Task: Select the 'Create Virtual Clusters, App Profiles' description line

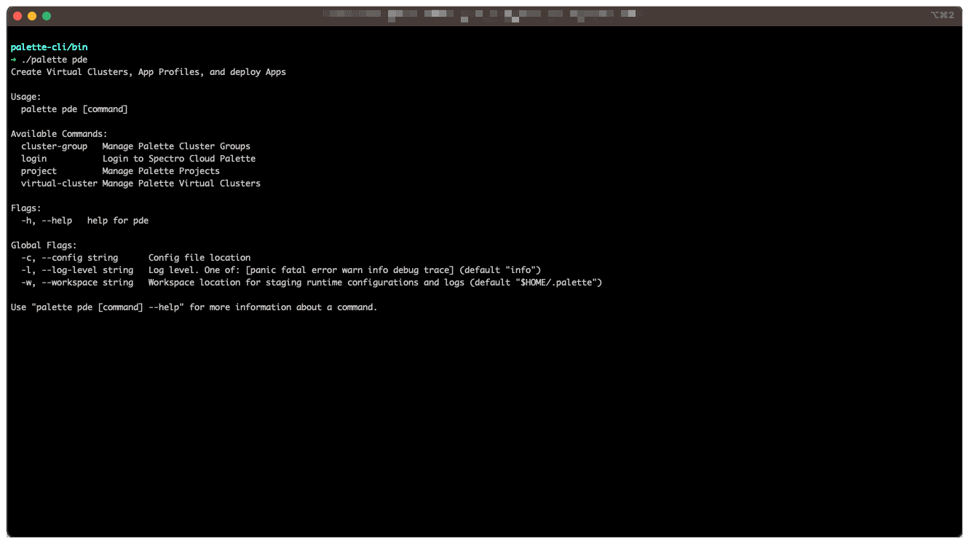Action: click(149, 72)
